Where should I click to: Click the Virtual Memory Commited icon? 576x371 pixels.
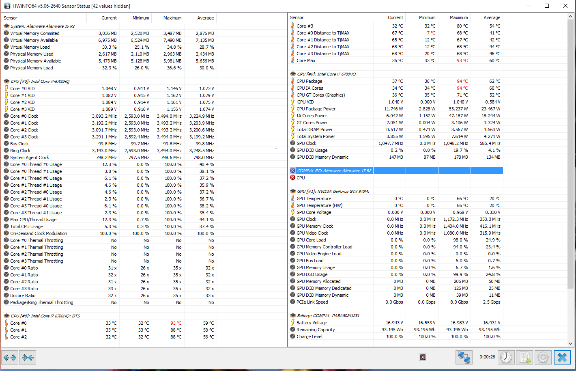[6, 33]
